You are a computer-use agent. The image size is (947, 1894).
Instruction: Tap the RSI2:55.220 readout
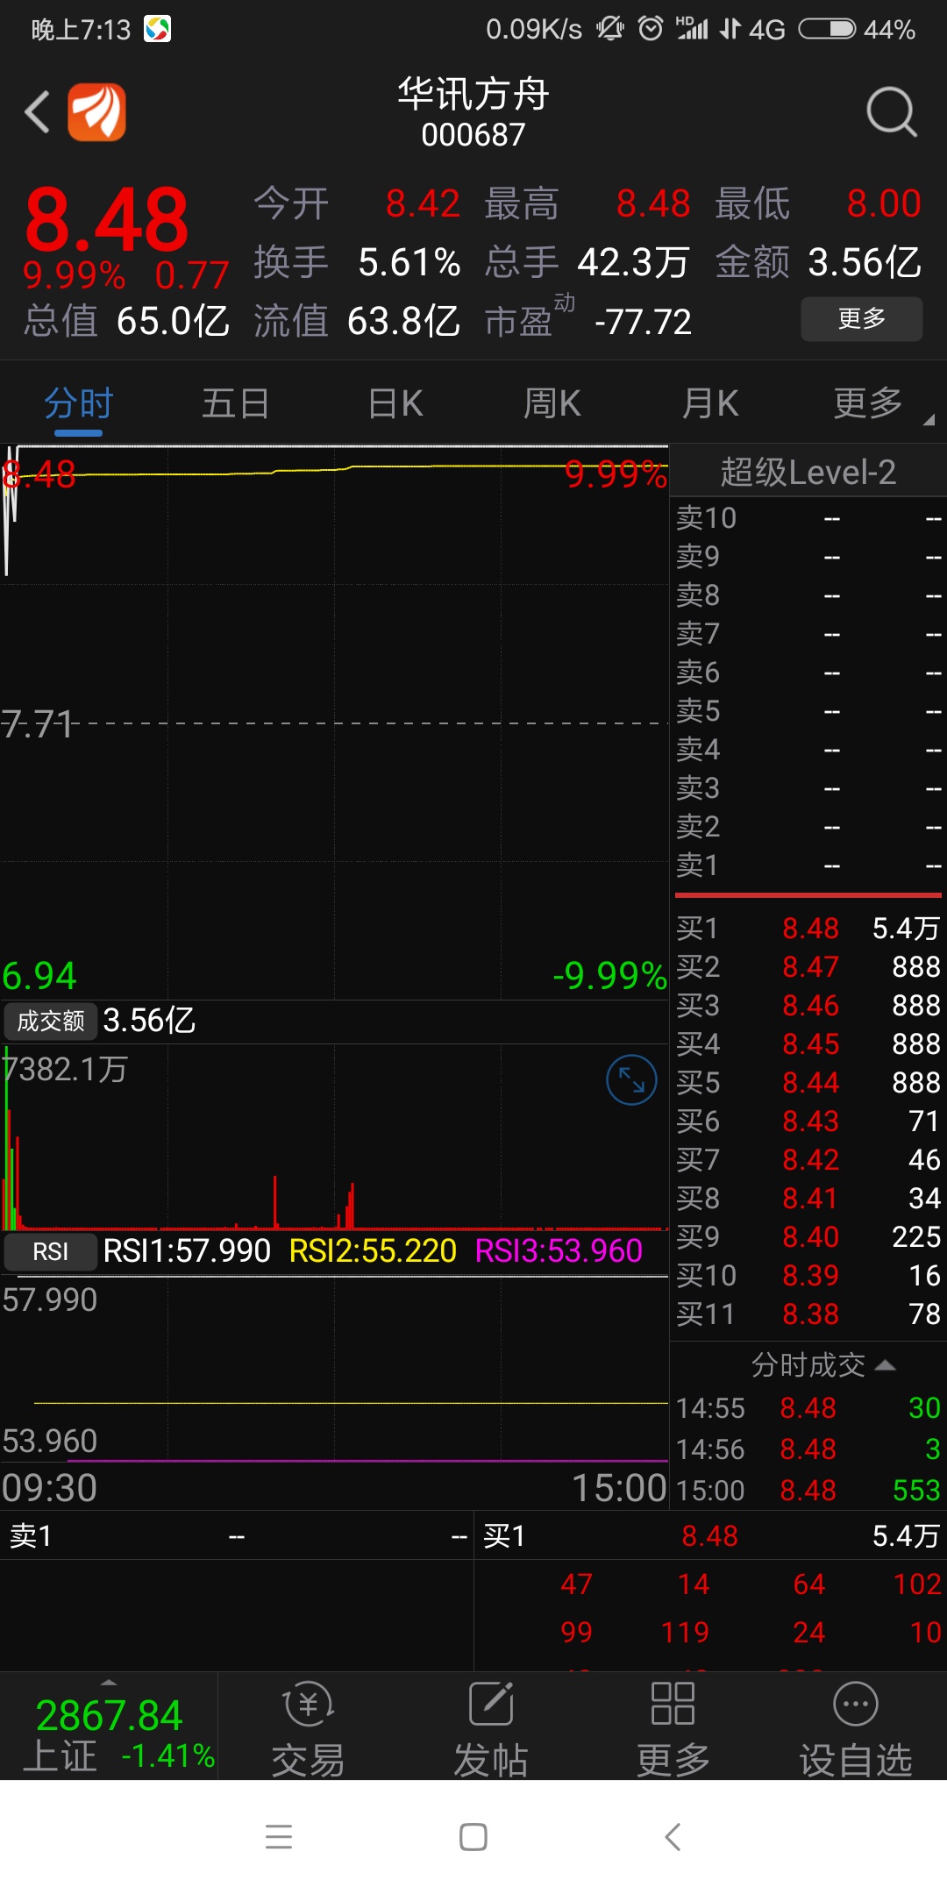[x=373, y=1251]
